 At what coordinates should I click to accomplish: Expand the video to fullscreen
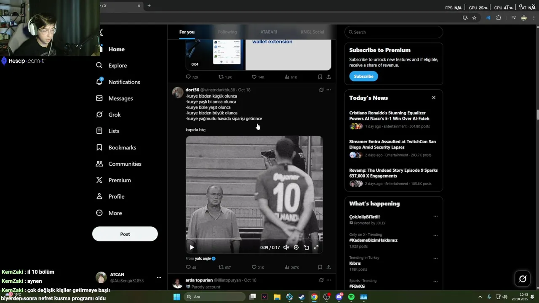pyautogui.click(x=316, y=247)
